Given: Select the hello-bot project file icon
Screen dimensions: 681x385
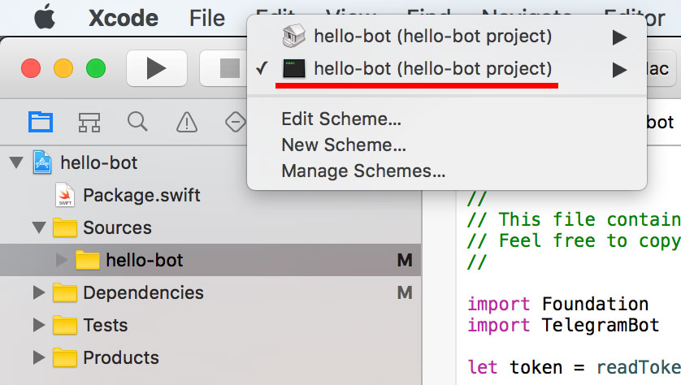Looking at the screenshot, I should point(42,162).
